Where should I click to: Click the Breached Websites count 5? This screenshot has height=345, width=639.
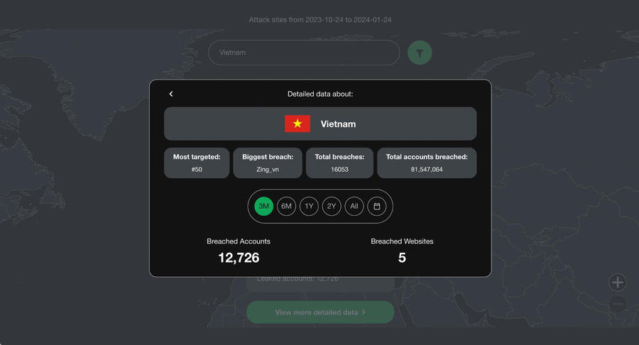pos(402,258)
